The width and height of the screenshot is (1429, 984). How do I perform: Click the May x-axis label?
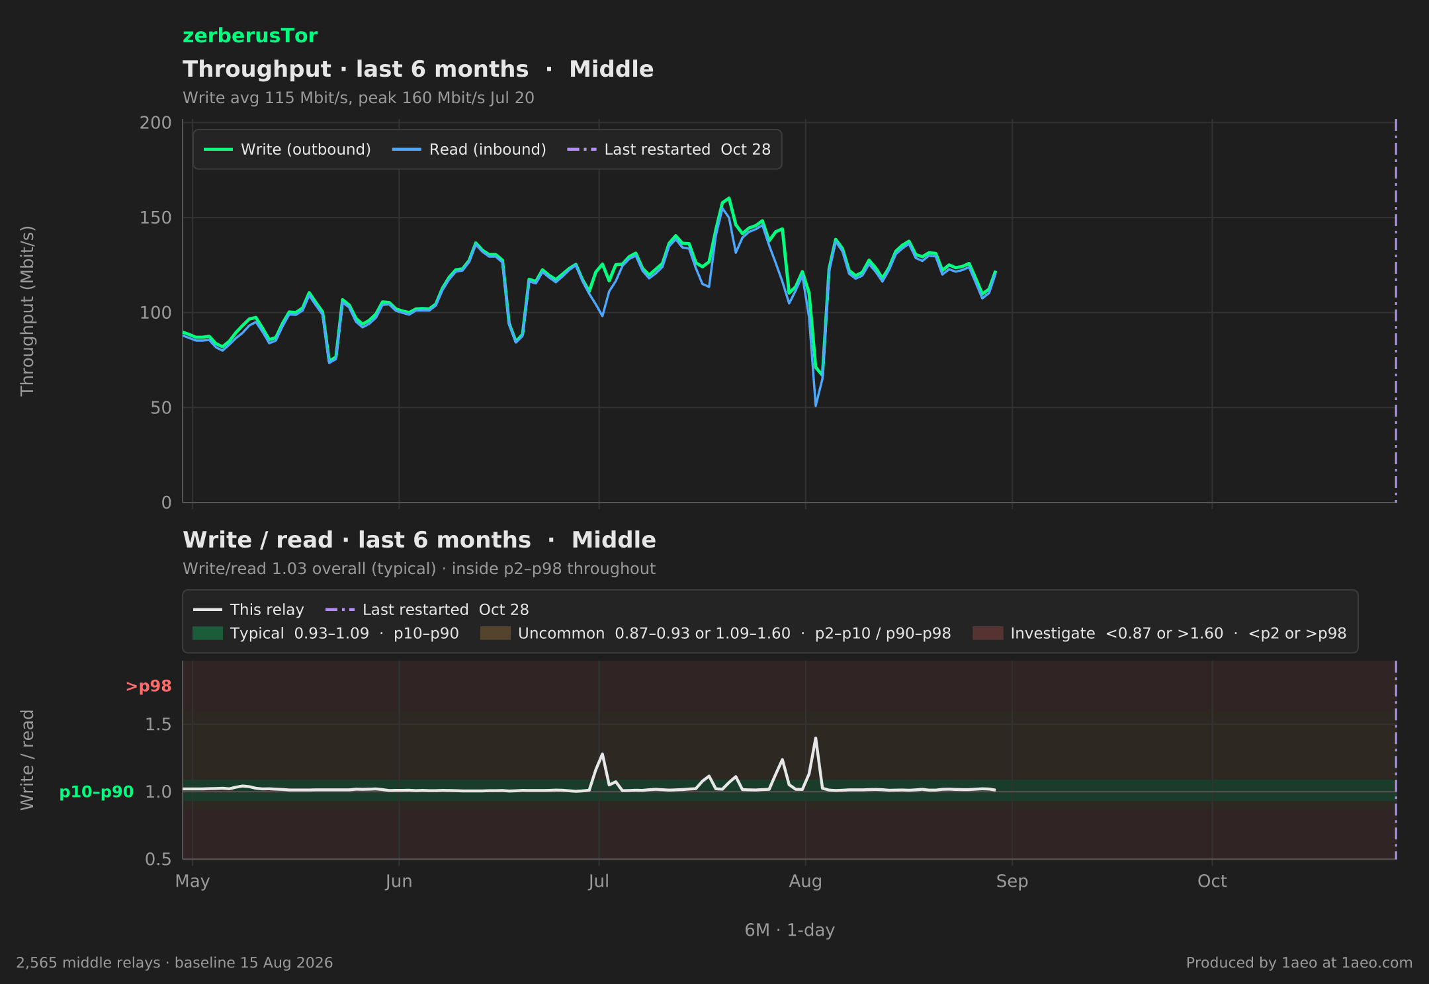click(193, 881)
